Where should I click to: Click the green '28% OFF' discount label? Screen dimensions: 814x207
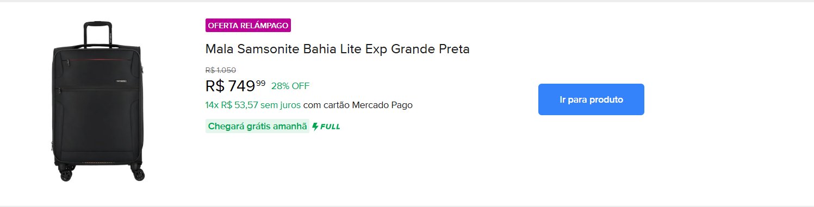290,86
